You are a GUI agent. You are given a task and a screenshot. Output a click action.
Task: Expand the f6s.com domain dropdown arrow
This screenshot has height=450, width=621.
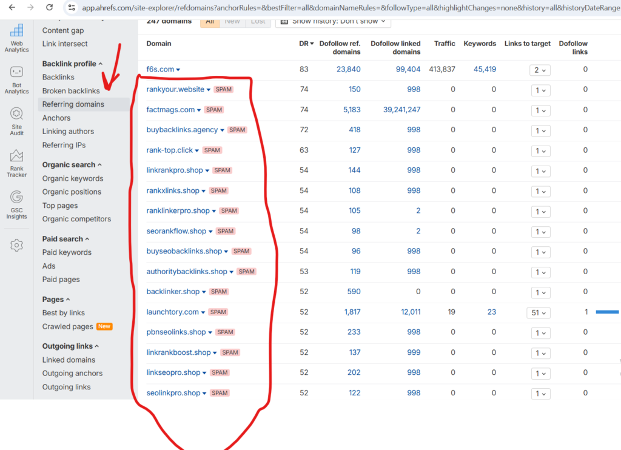tap(178, 70)
